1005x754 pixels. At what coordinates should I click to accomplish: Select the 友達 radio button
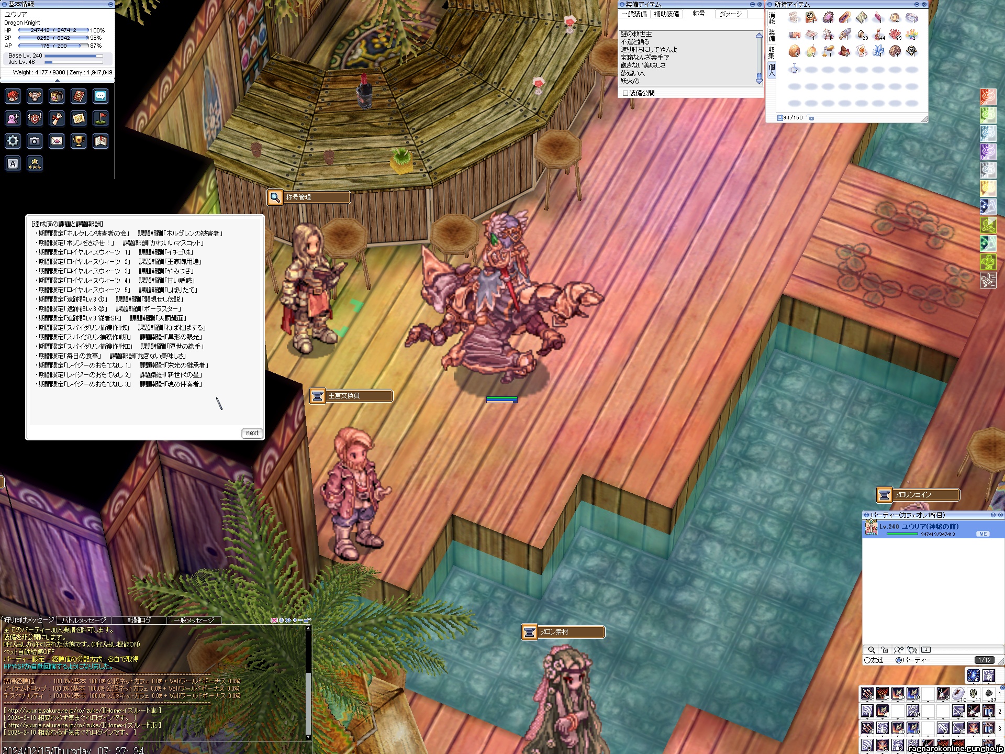click(x=867, y=660)
